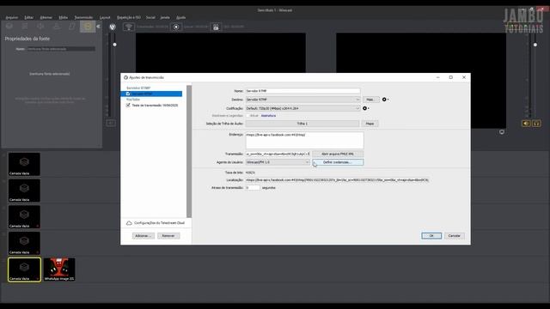Click Abrir arquivo FMLE XML button
This screenshot has width=550, height=309.
pos(338,154)
